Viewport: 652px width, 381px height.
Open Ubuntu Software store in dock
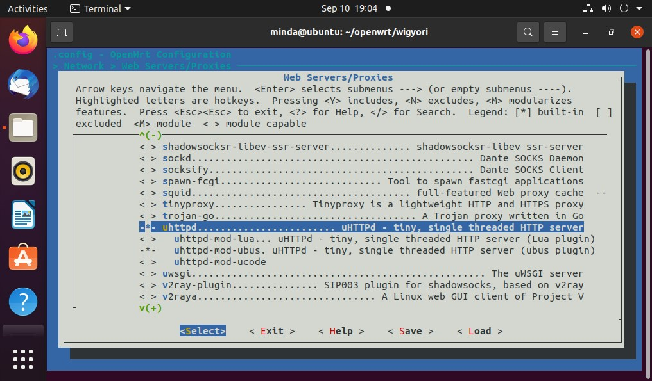(x=23, y=257)
